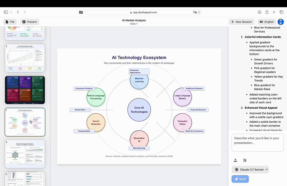Open a new browser tab with plus icon
Viewport: 287px width, 186px height.
[274, 12]
